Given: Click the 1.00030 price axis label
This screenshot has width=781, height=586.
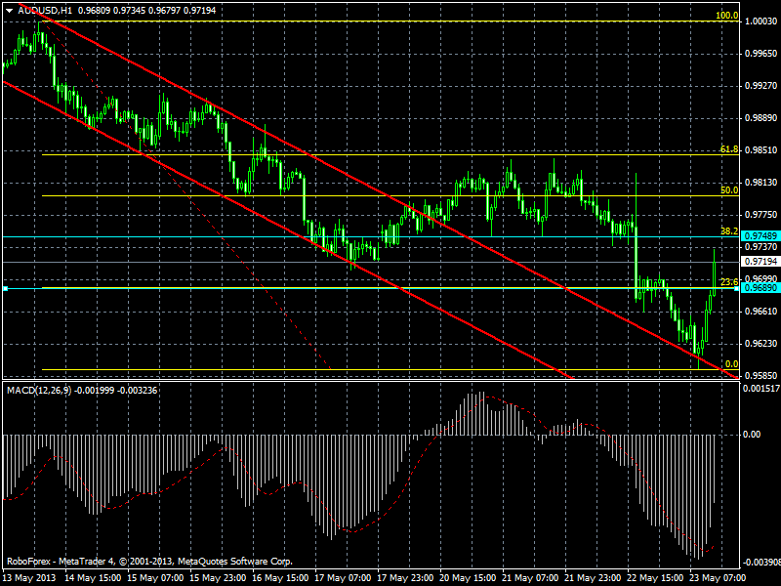Looking at the screenshot, I should coord(761,21).
